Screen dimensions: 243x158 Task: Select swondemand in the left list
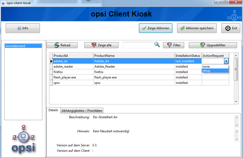pyautogui.click(x=23, y=46)
